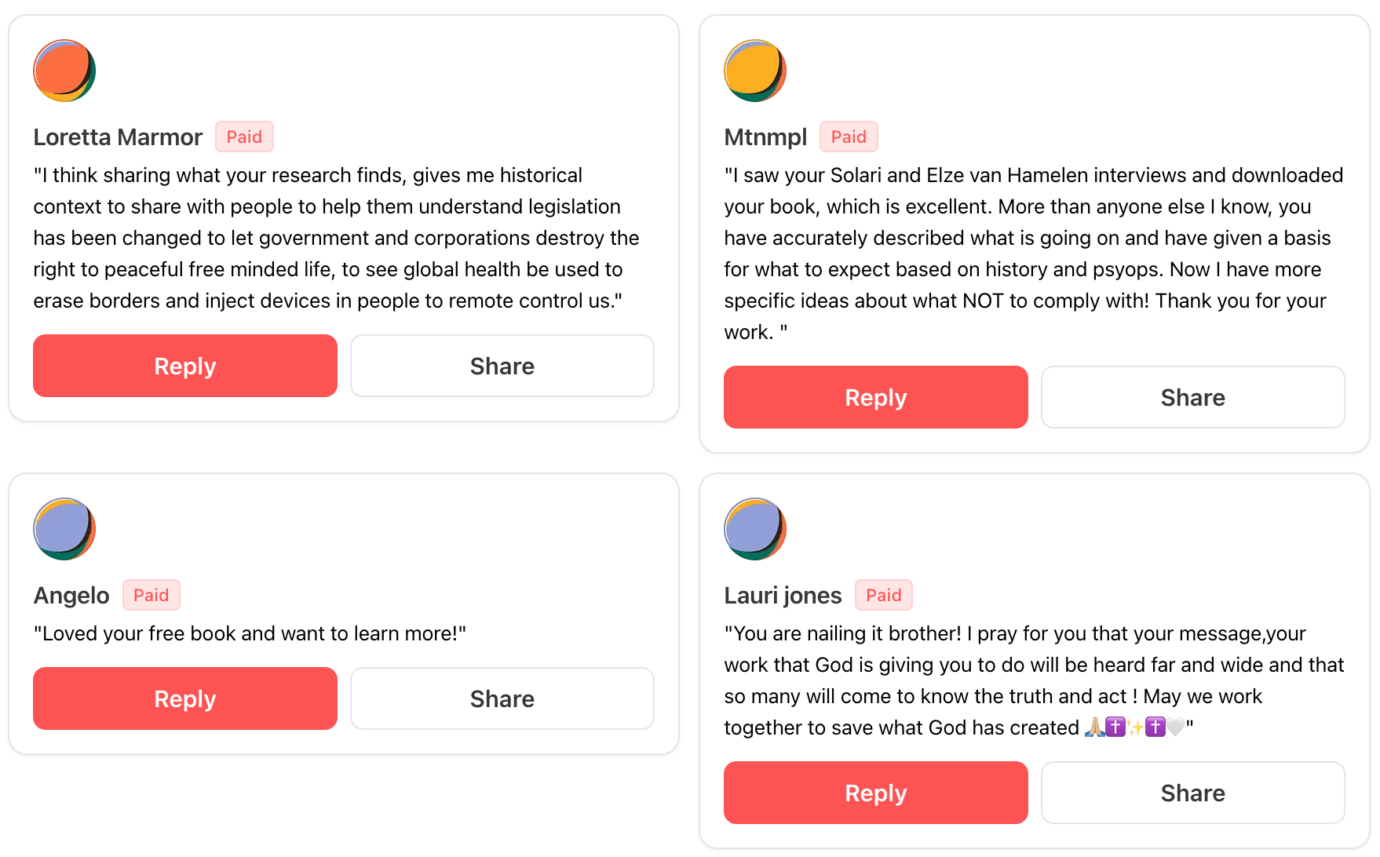Share Angelo's testimonial

[502, 698]
